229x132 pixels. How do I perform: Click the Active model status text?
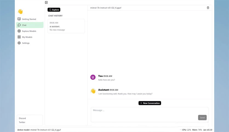39,130
